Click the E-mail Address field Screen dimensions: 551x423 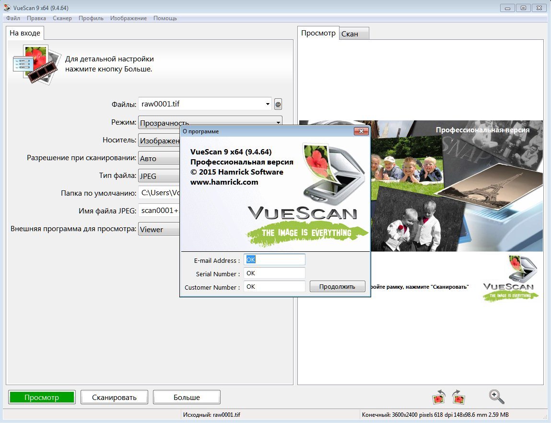[x=274, y=259]
